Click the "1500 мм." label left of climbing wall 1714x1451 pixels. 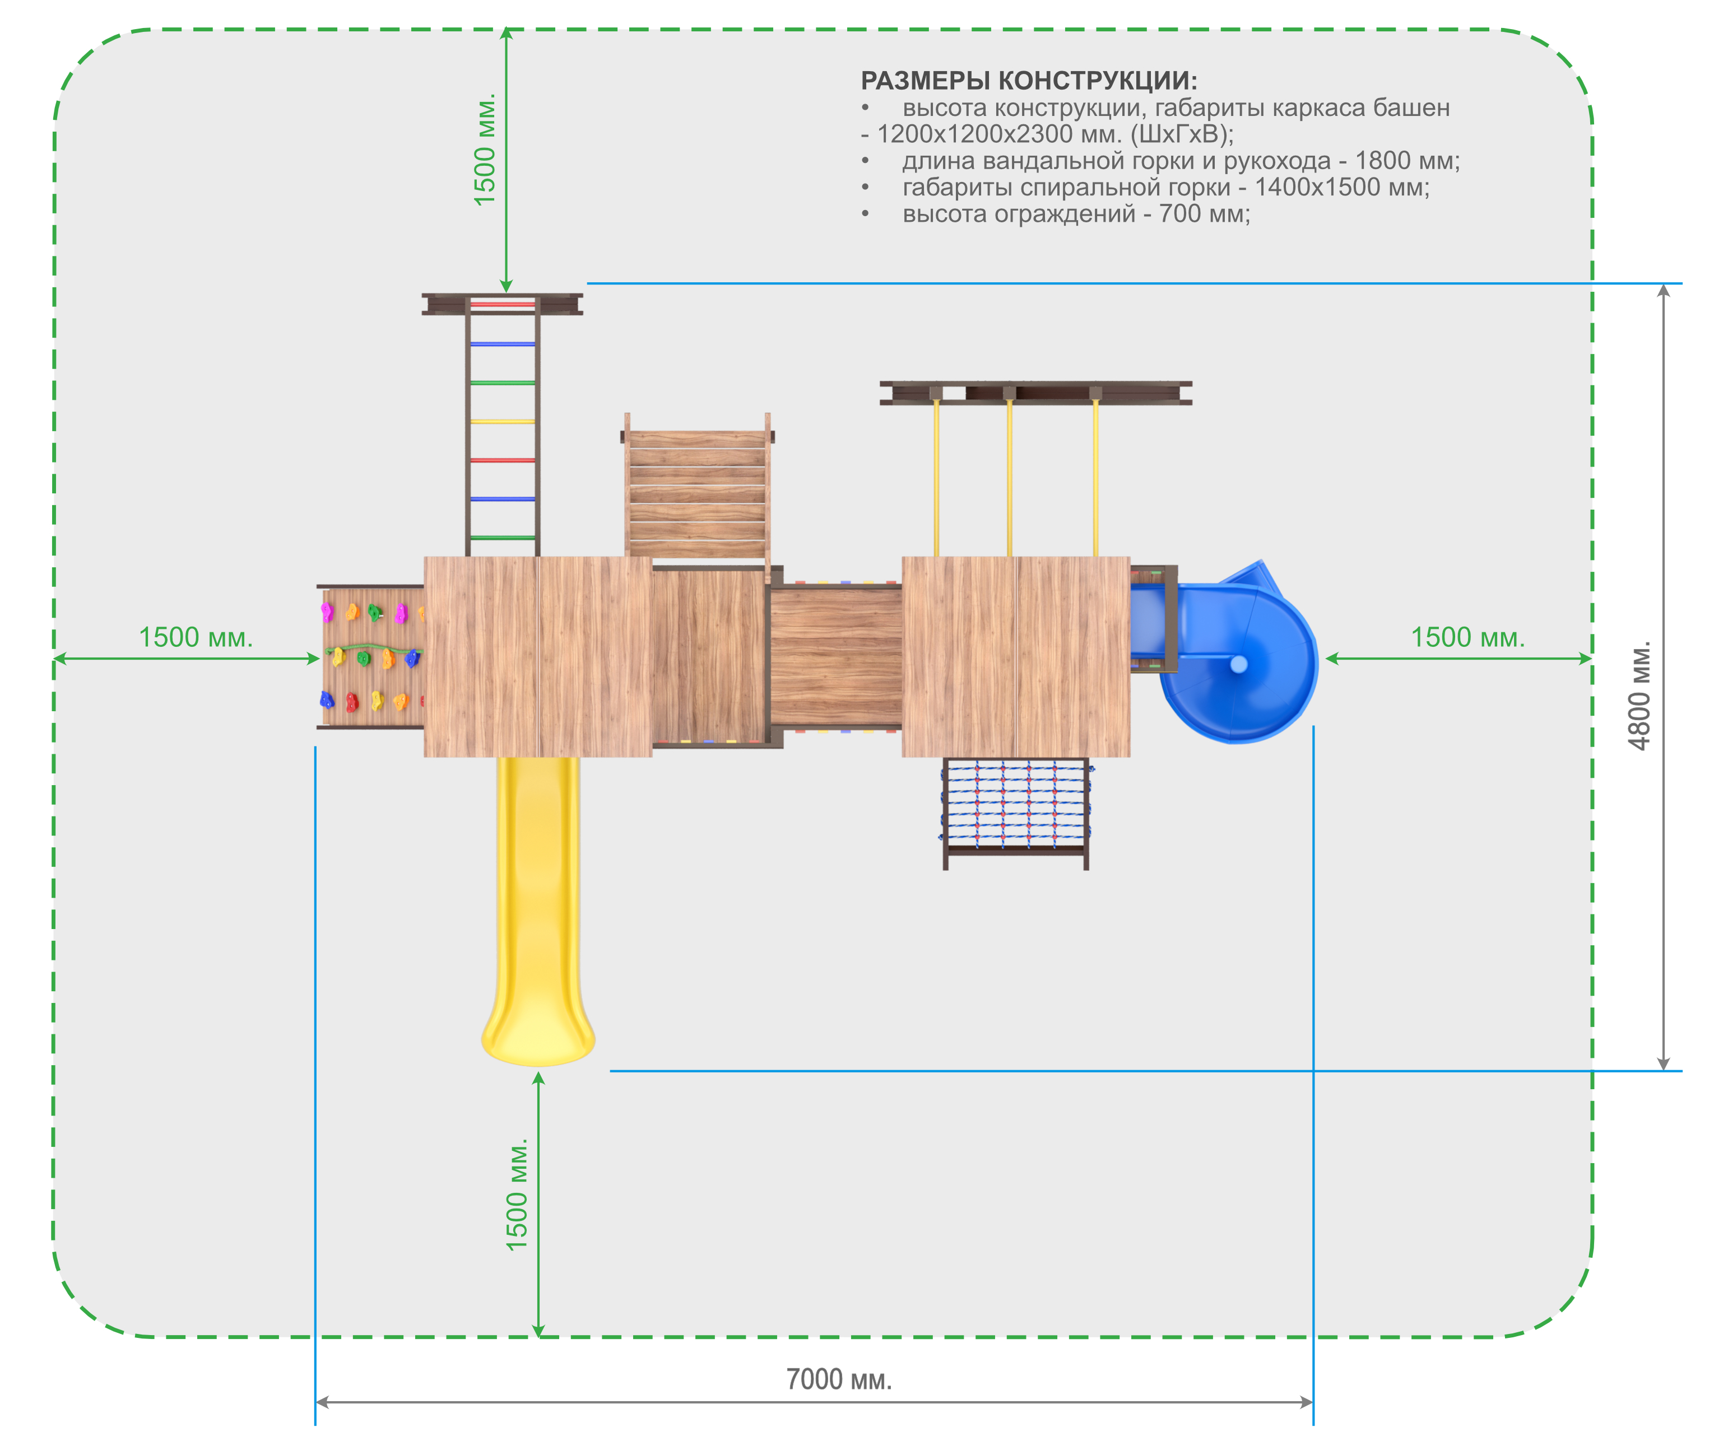(x=196, y=637)
